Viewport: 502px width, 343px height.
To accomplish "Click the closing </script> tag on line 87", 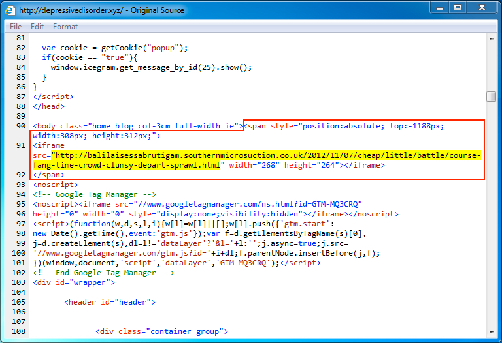I will tap(53, 97).
